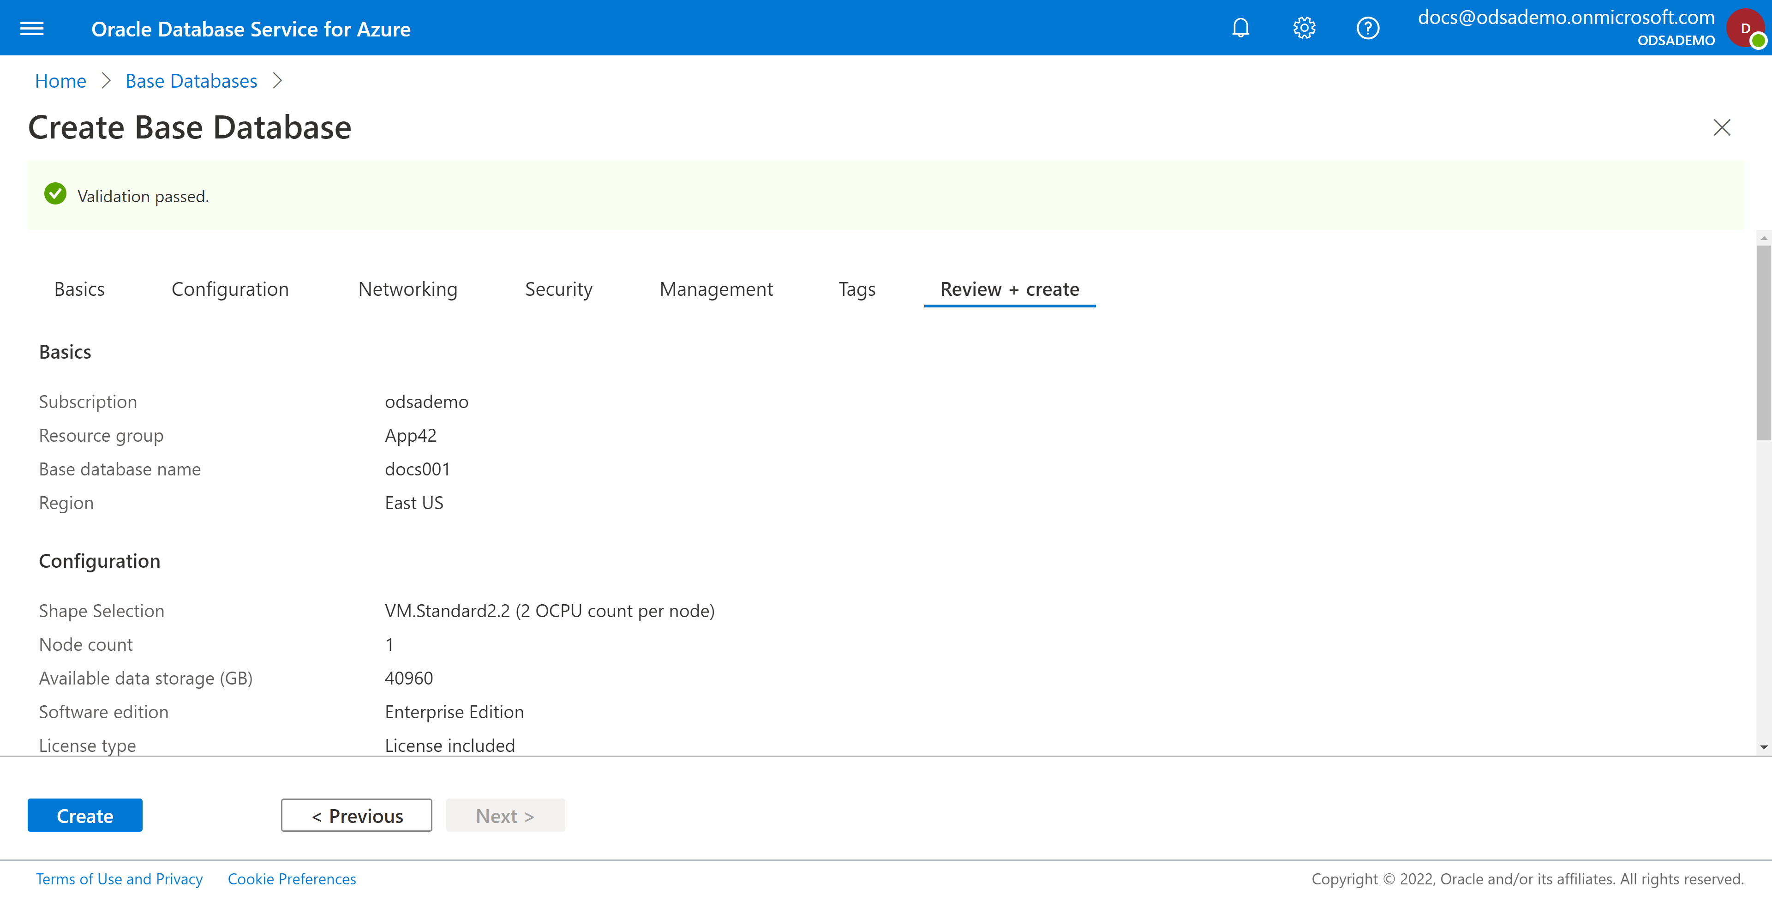
Task: Expand the Management tab section
Action: click(x=715, y=288)
